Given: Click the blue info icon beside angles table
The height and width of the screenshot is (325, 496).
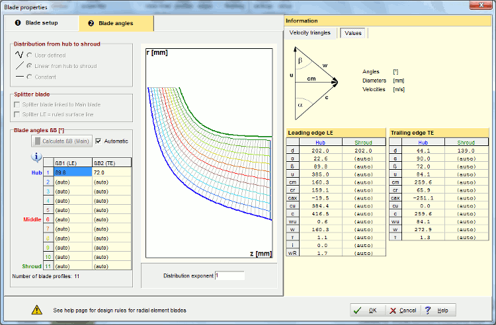Looking at the screenshot, I should [x=36, y=157].
